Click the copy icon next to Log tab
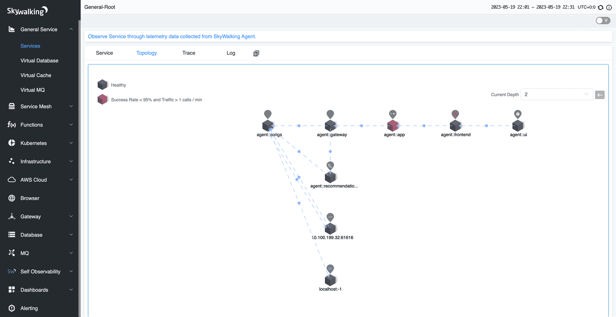This screenshot has width=616, height=317. click(256, 53)
